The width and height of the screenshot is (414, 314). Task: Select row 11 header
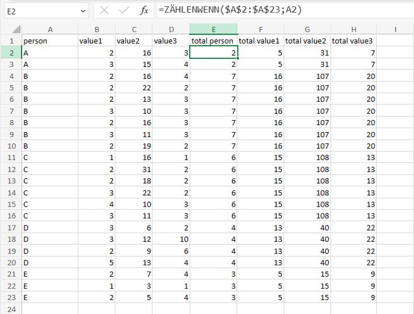tap(11, 157)
